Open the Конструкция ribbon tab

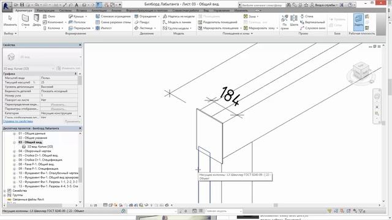pyautogui.click(x=46, y=10)
